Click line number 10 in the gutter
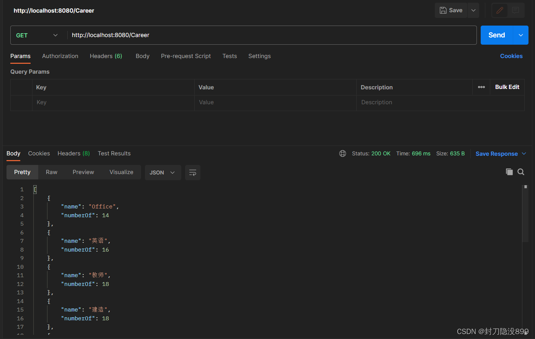 (x=20, y=267)
